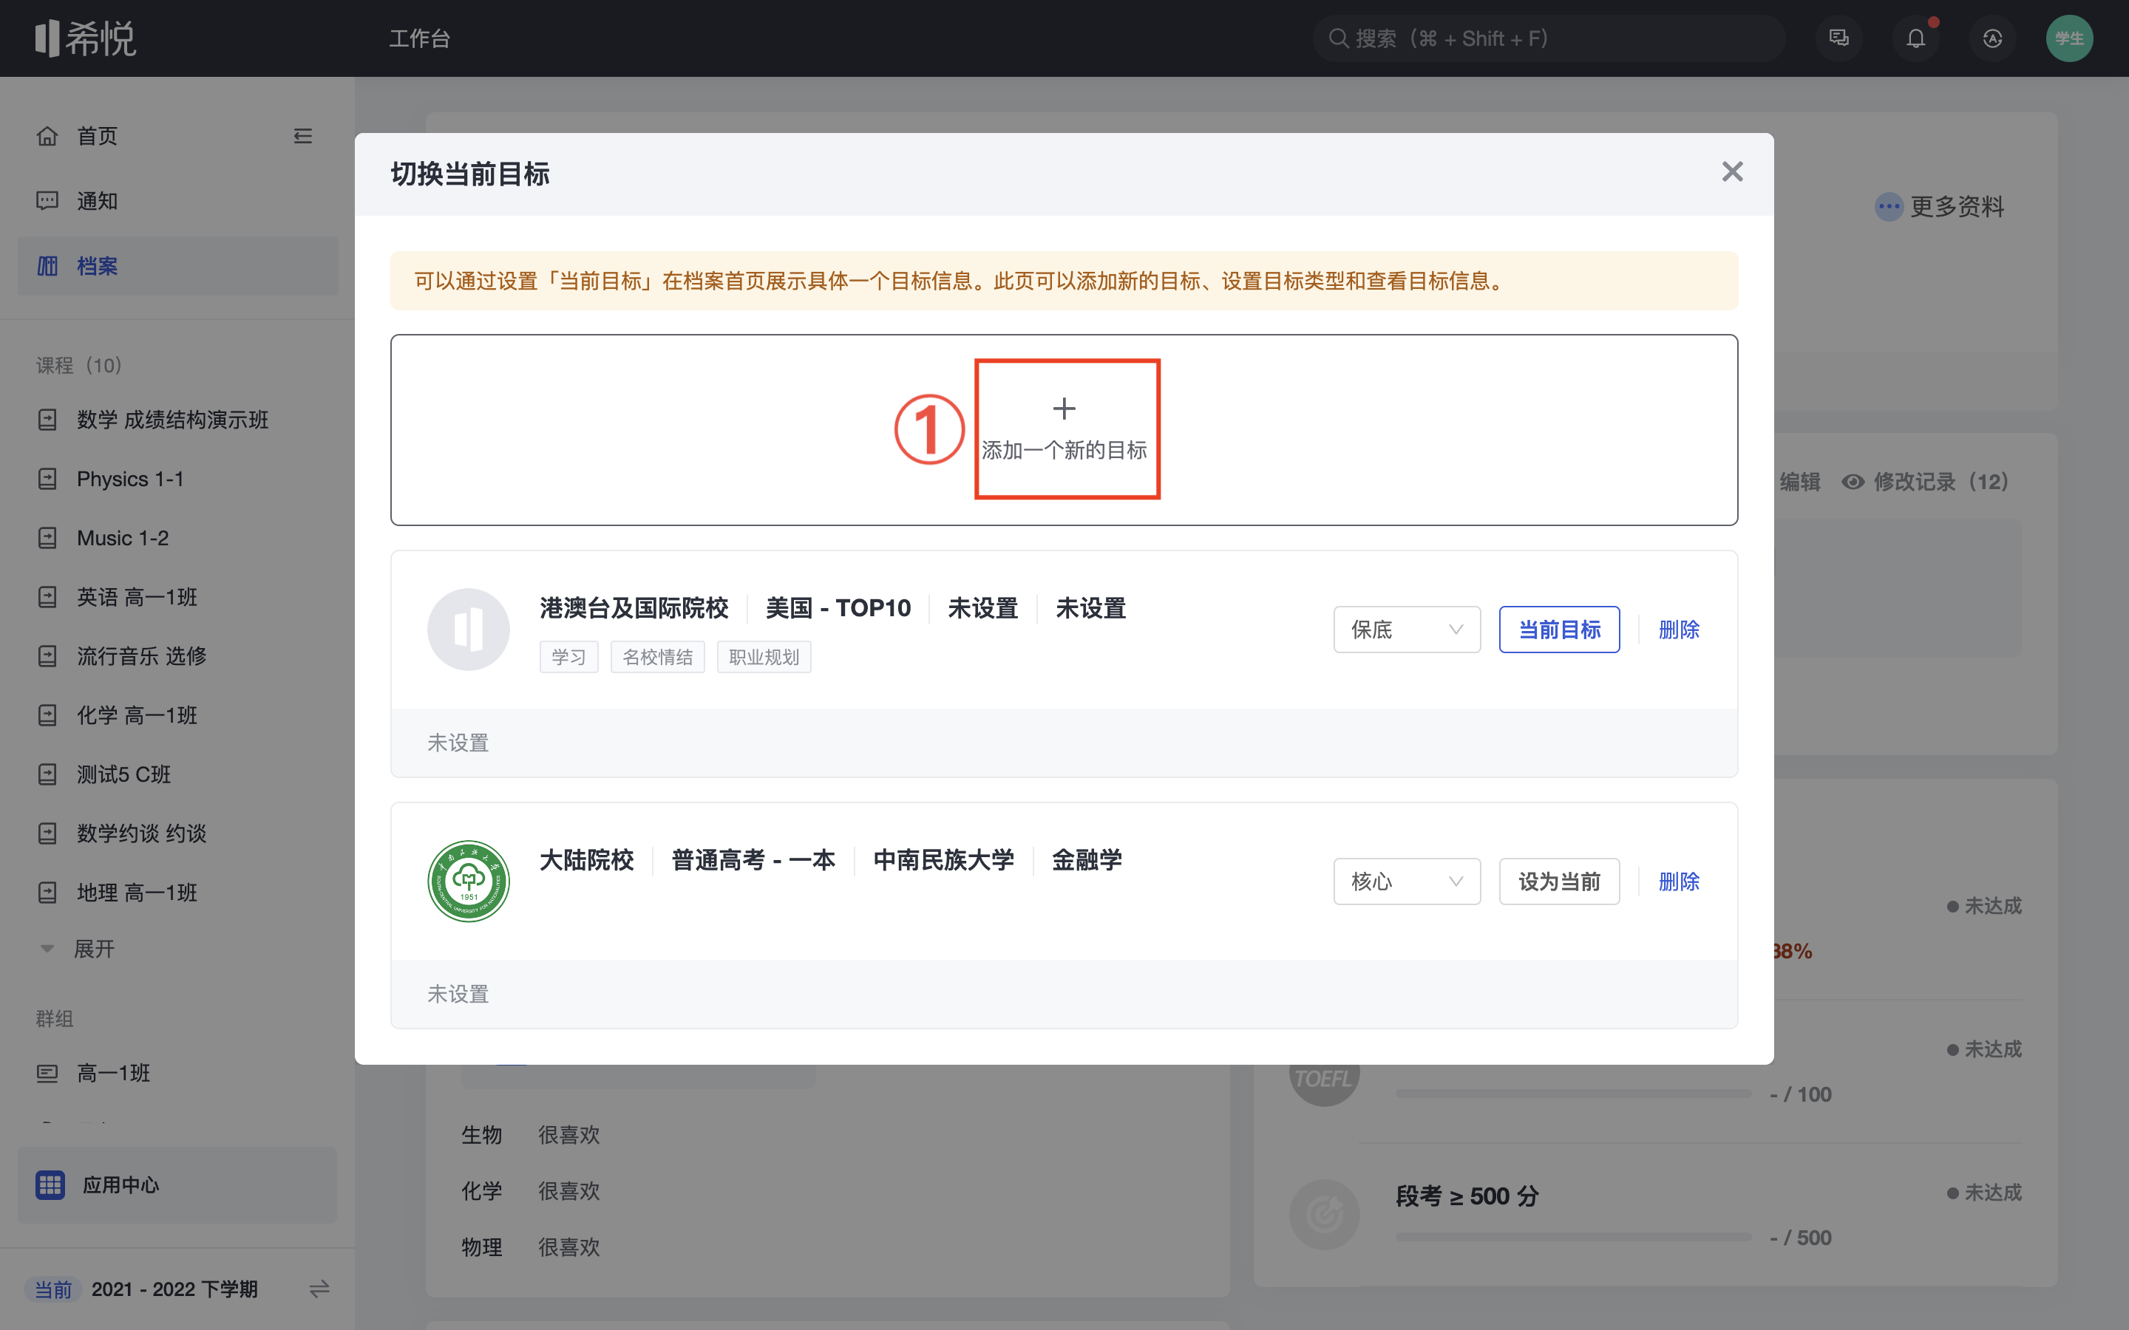2129x1330 pixels.
Task: Click the 物理 很喜欢 row
Action: click(531, 1247)
